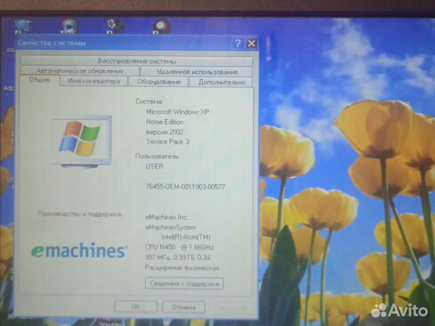
Task: Click the Service Pack 3 line
Action: [167, 142]
